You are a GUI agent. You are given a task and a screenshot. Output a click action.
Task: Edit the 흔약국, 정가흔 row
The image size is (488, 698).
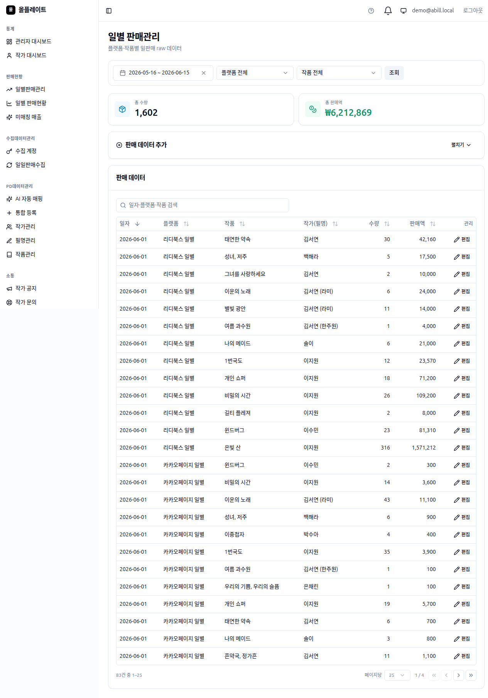pyautogui.click(x=462, y=656)
